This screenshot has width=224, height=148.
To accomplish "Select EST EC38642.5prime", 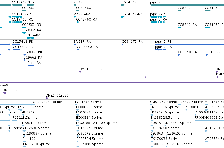I will [x=78, y=136].
